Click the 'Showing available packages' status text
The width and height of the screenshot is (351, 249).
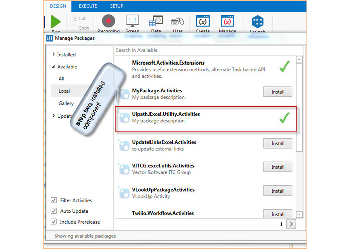pos(85,236)
